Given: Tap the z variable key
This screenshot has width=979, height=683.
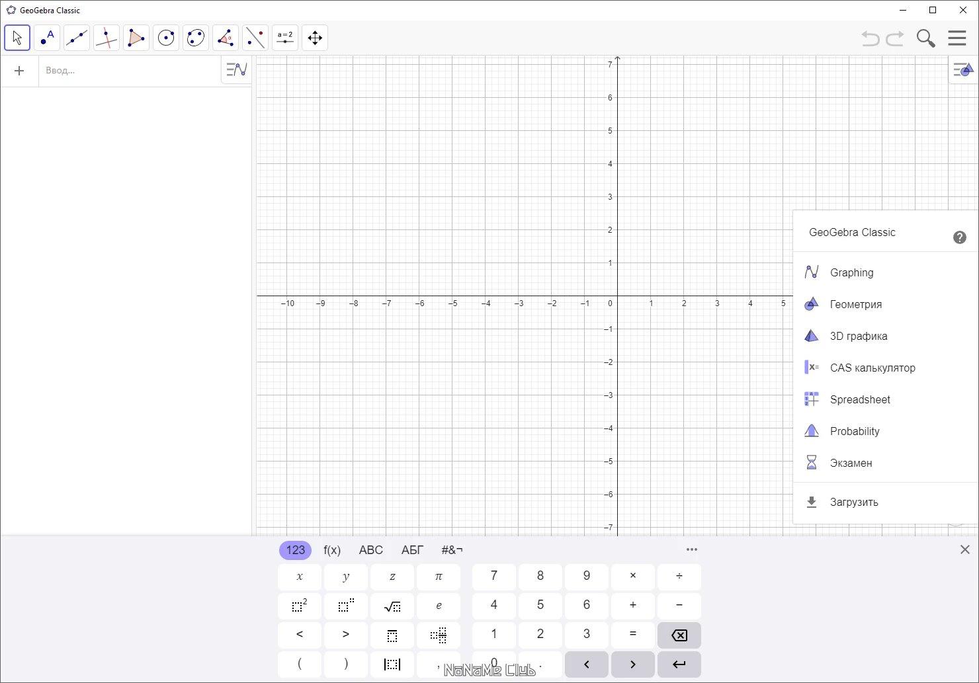Looking at the screenshot, I should [392, 577].
